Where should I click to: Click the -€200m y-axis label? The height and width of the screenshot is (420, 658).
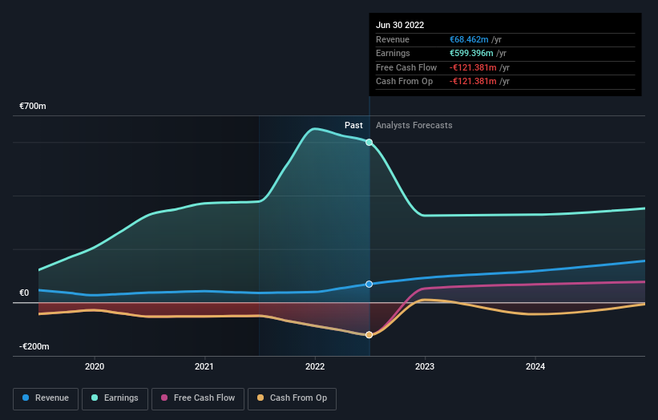tap(34, 346)
